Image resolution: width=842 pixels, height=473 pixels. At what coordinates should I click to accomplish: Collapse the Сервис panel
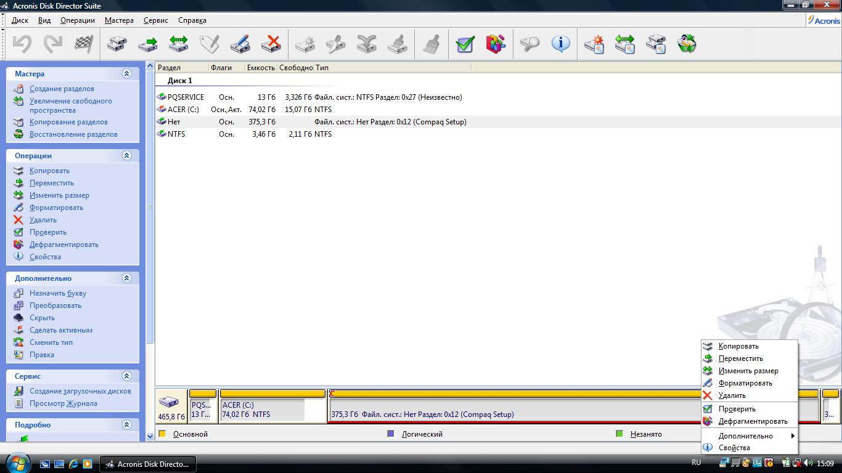[x=127, y=376]
